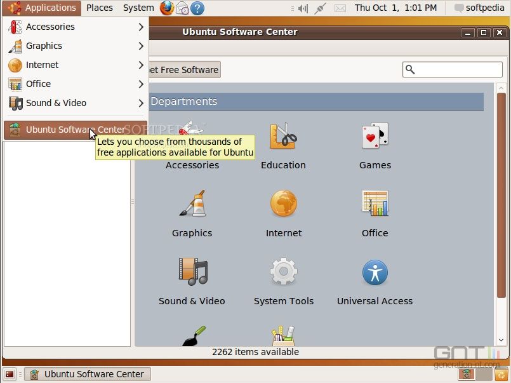Screen dimensions: 511x383
Task: Click the workspace switcher in bottom panel
Action: [475, 374]
